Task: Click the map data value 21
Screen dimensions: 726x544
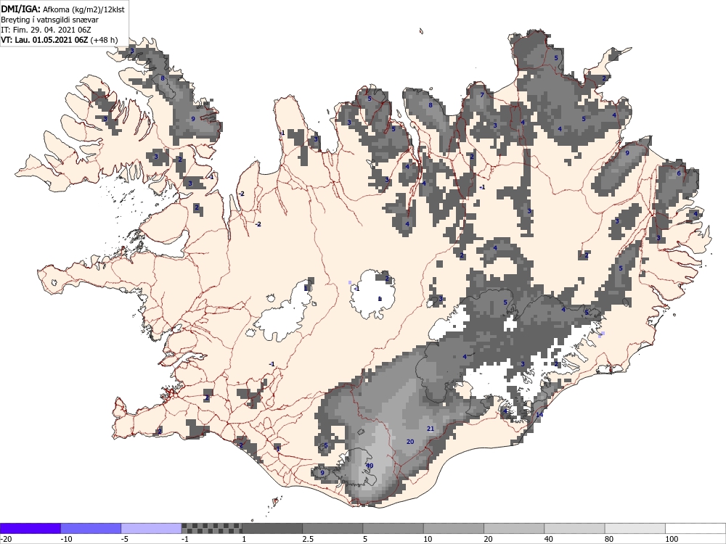Action: (430, 429)
